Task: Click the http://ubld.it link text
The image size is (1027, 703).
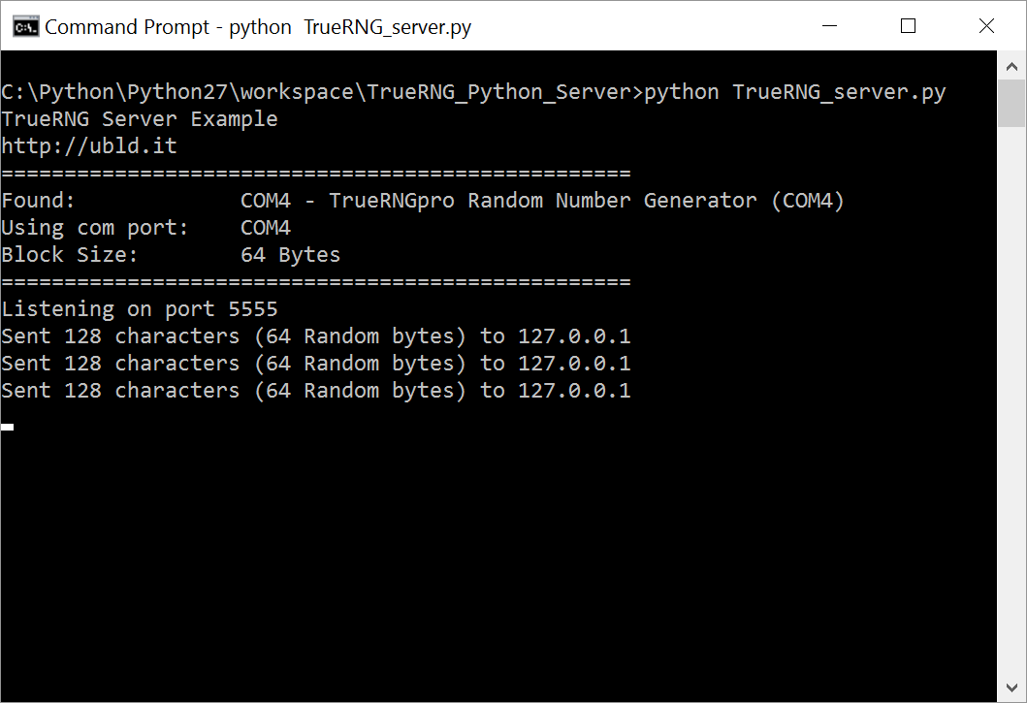Action: [x=87, y=145]
